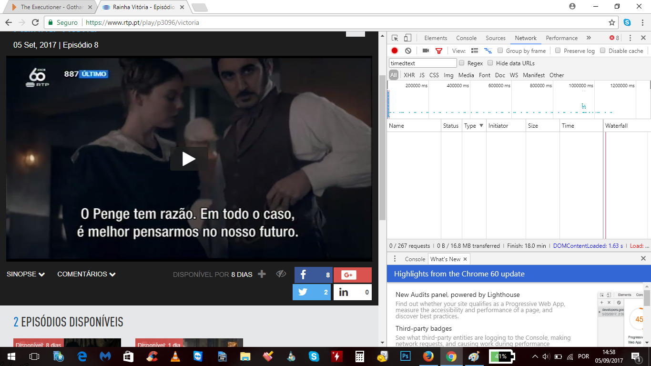Share the episode on Twitter

pyautogui.click(x=312, y=292)
